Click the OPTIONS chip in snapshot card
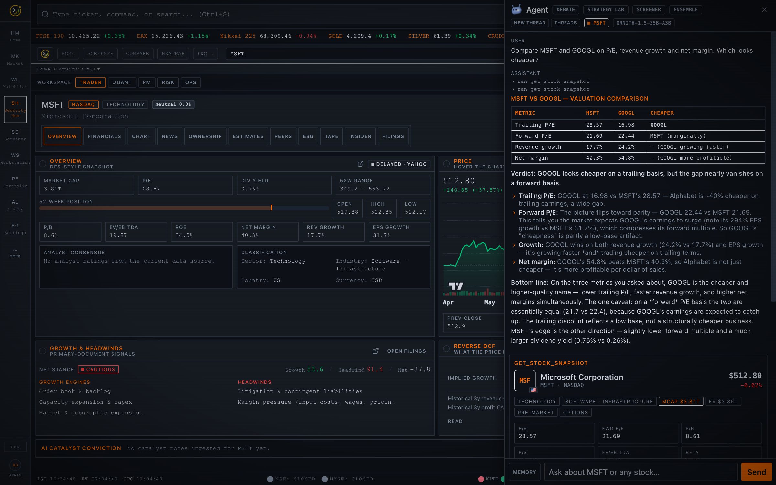Screen dimensions: 776x485 (576, 412)
